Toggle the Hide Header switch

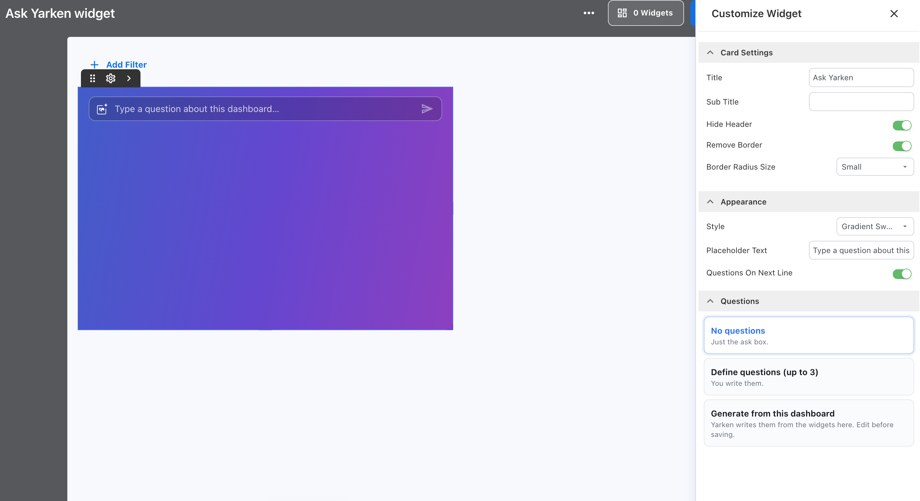(902, 125)
